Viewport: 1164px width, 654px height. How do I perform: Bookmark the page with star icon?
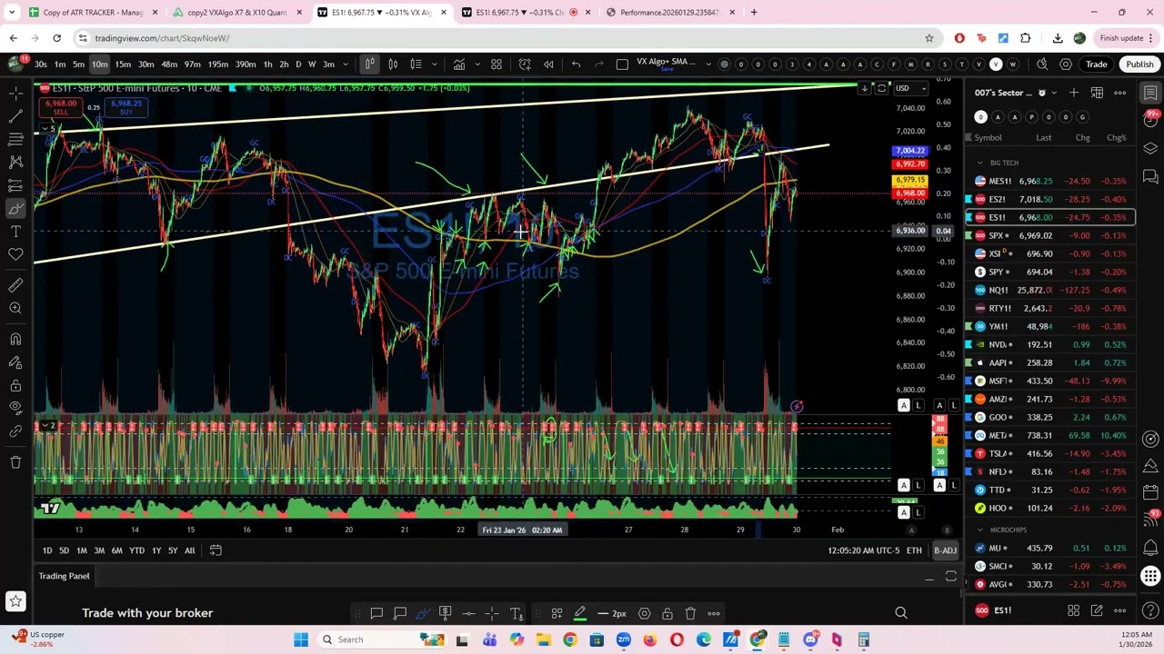click(x=928, y=38)
